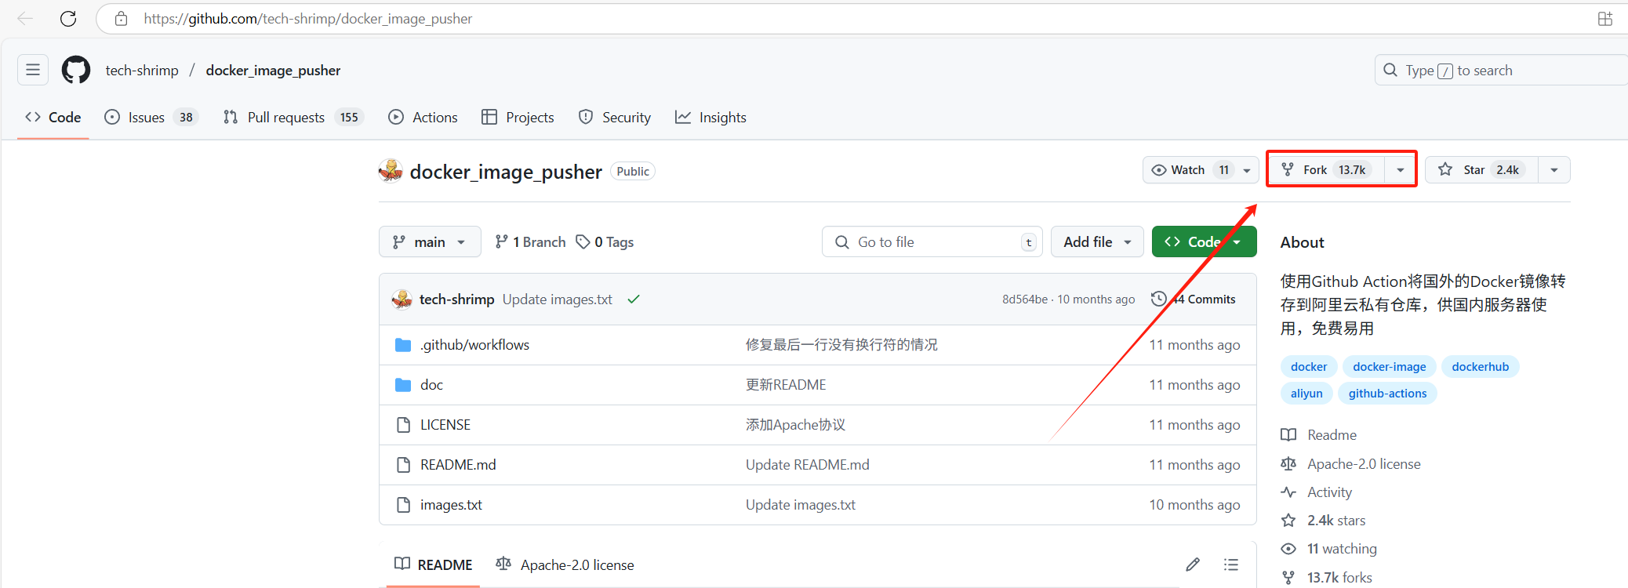
Task: Open the Projects tab
Action: pyautogui.click(x=518, y=118)
